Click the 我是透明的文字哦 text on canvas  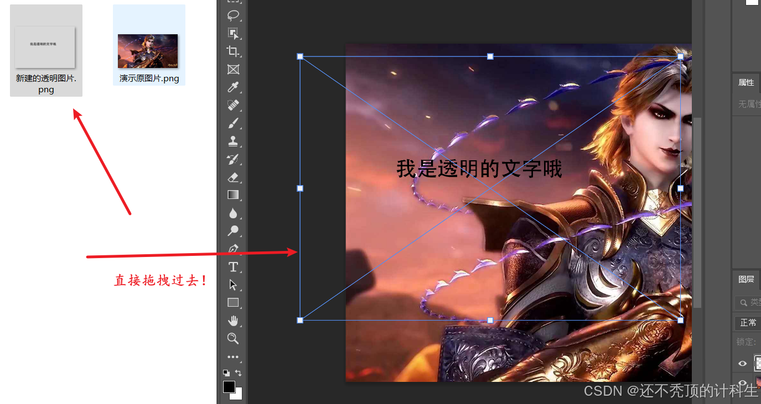tap(479, 169)
